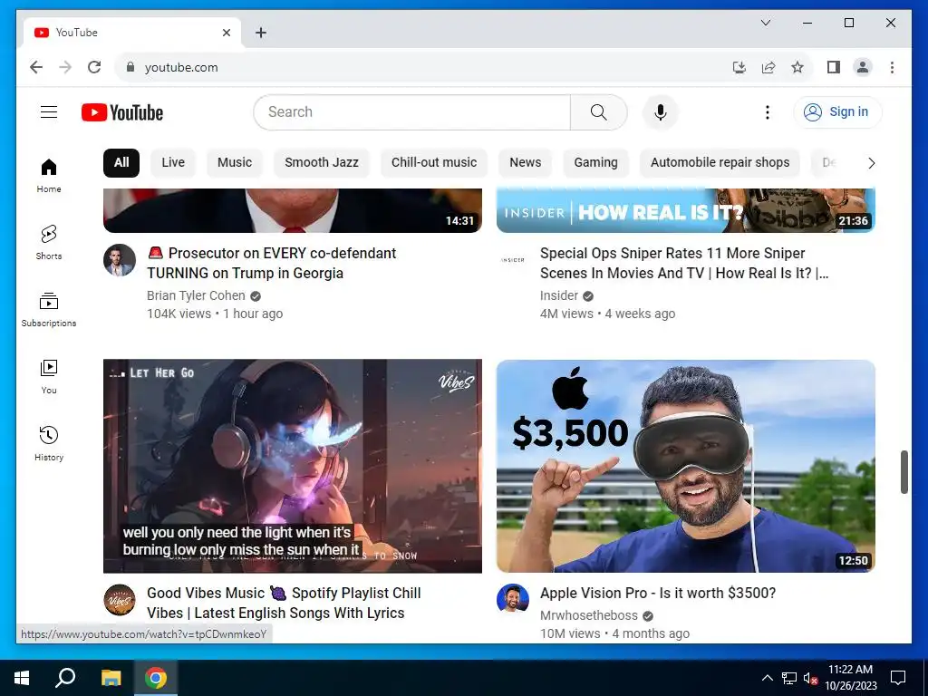
Task: Click Brian Tyler Cohen channel avatar
Action: (120, 260)
